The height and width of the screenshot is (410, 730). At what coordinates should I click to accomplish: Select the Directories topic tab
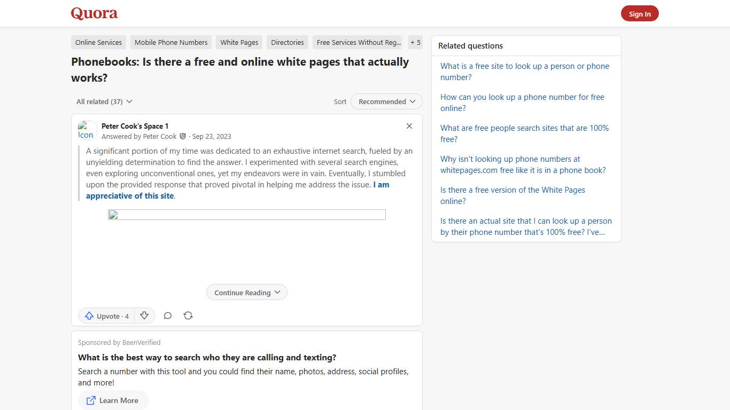point(287,42)
